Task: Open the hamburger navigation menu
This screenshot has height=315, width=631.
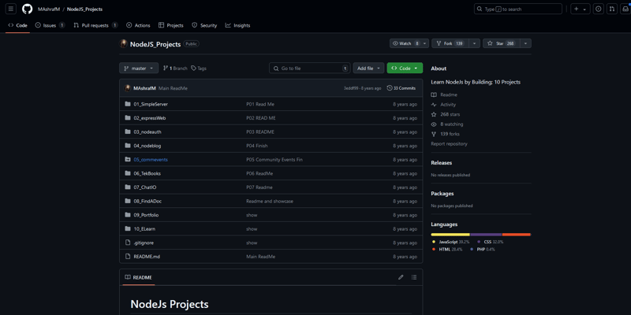Action: point(11,9)
